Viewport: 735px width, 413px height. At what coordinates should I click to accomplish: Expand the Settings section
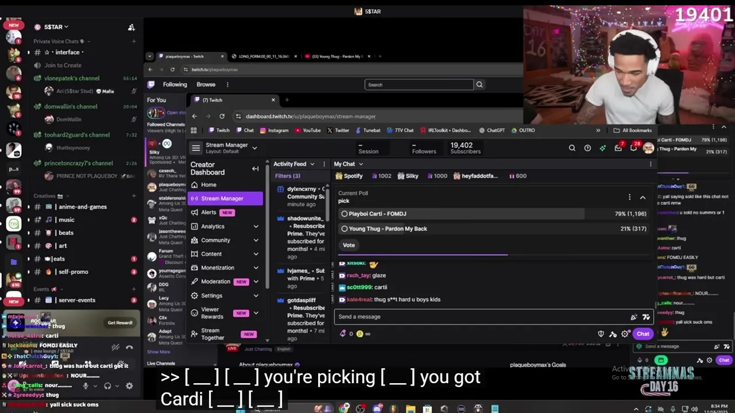256,295
